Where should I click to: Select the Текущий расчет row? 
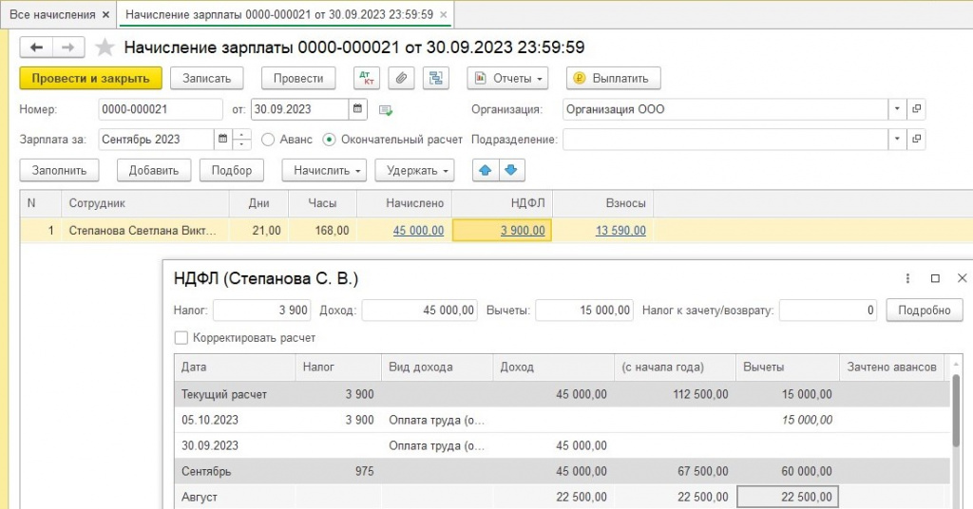coord(563,394)
